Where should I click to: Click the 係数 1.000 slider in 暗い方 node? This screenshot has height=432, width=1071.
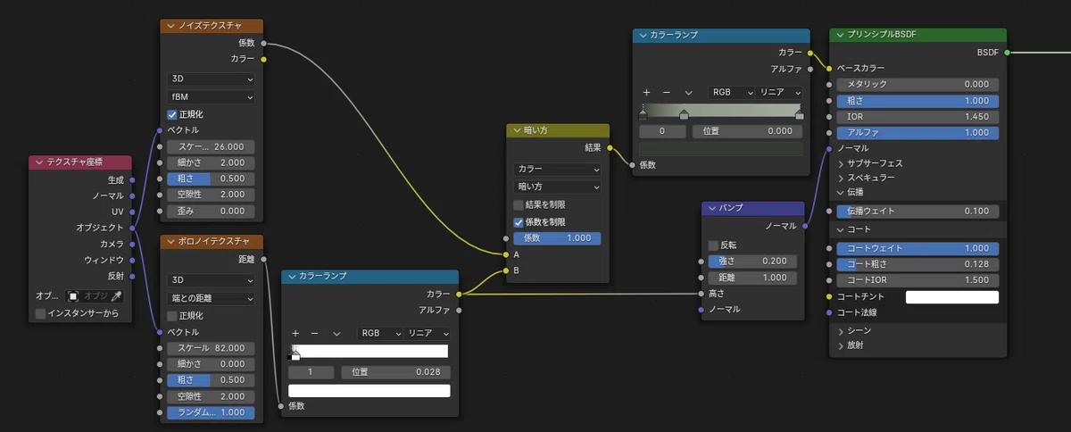tap(558, 238)
